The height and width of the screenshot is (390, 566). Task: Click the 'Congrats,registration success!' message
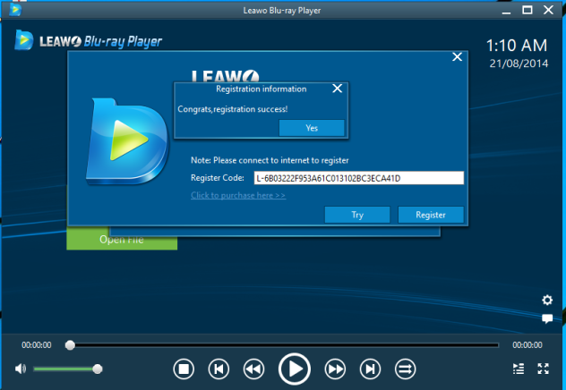pos(233,109)
